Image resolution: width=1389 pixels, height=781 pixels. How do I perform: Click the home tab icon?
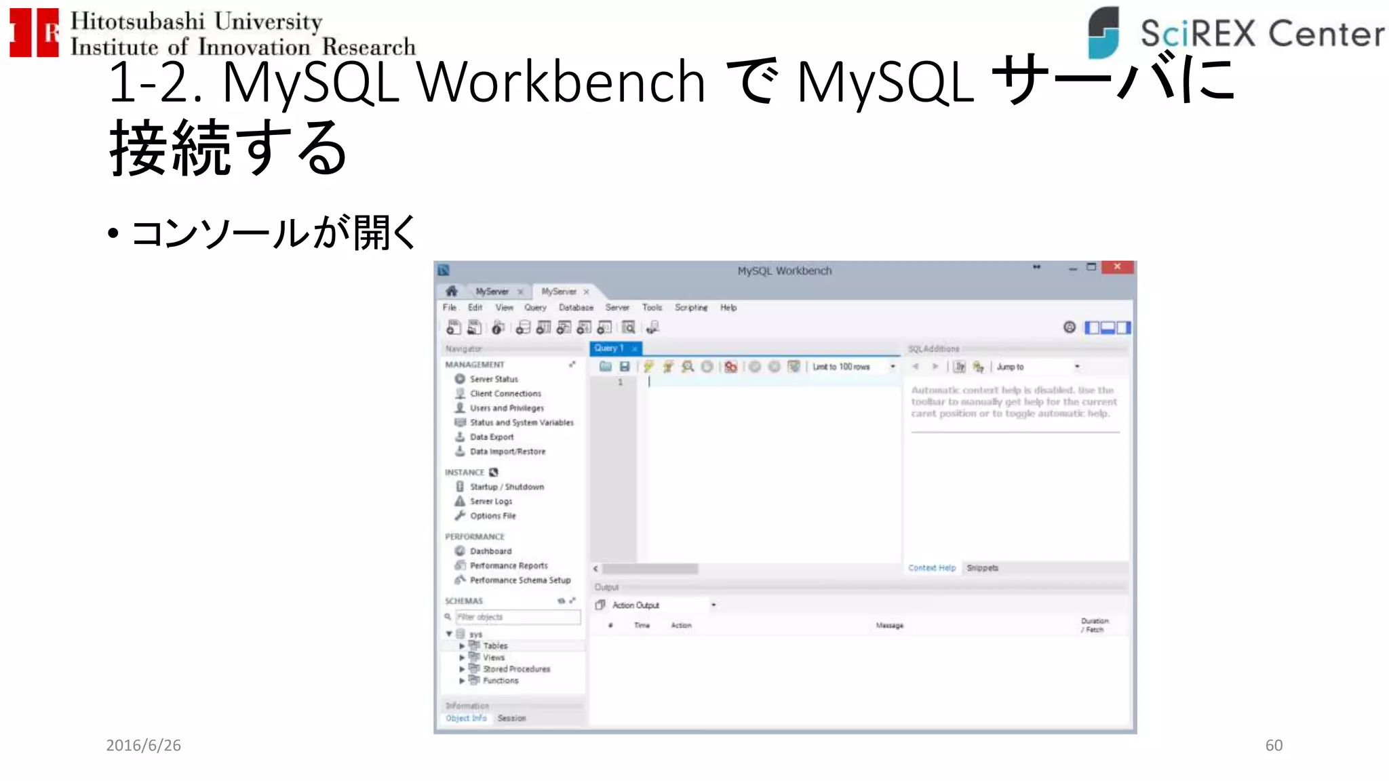[x=451, y=291]
